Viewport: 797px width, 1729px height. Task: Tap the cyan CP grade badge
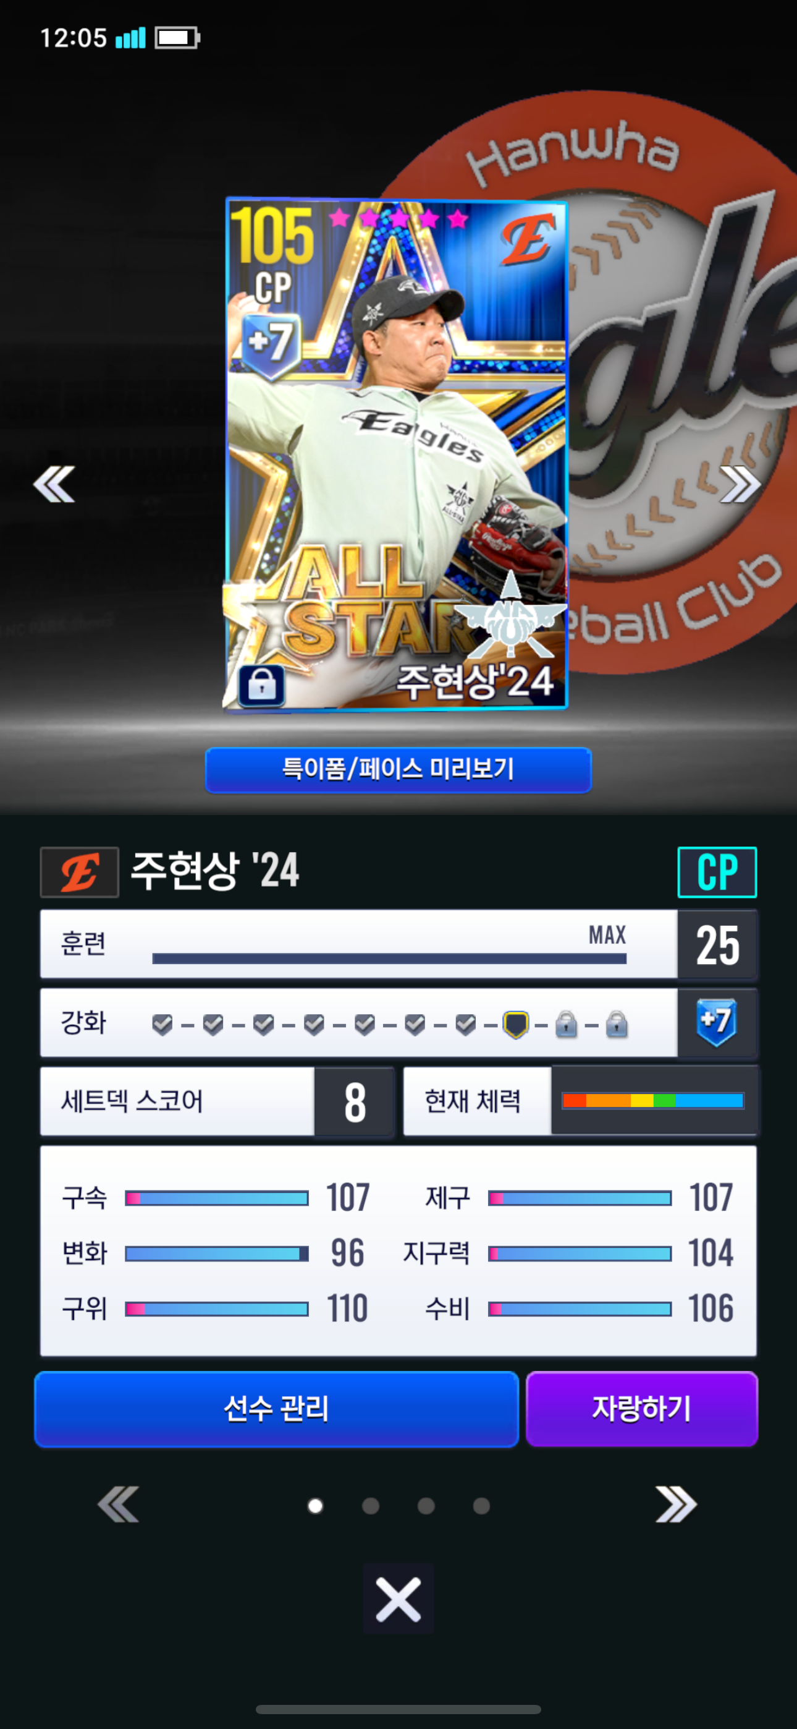tap(717, 872)
